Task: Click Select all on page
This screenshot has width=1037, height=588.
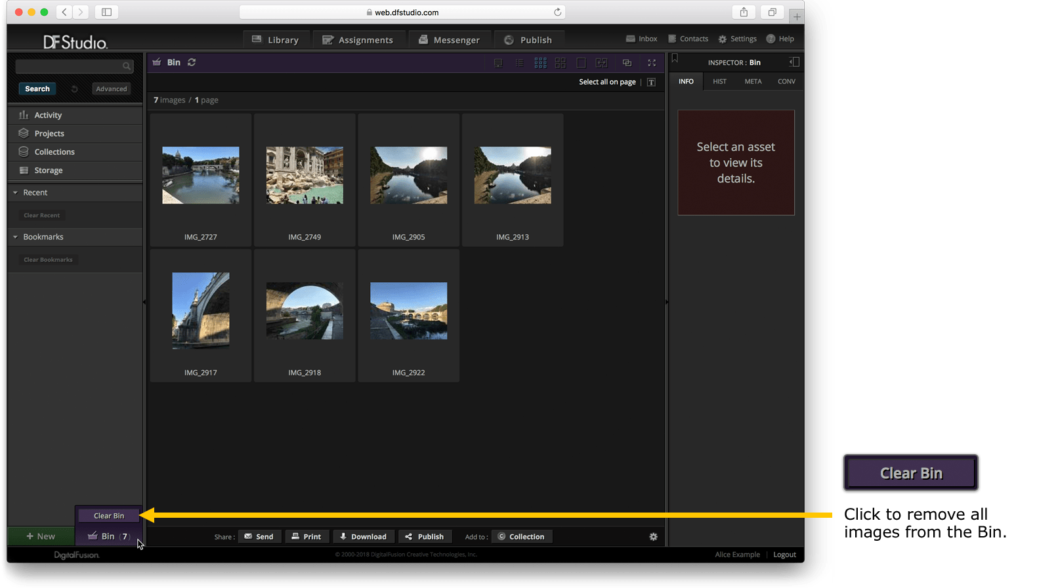Action: (x=607, y=82)
